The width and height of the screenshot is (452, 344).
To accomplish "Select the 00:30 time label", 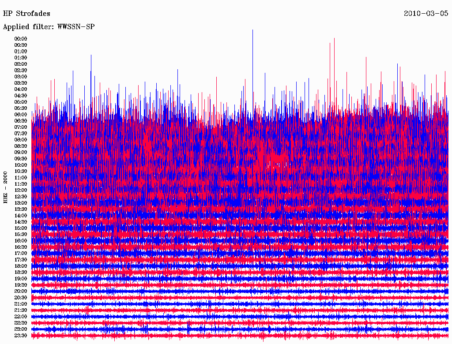I will [21, 45].
